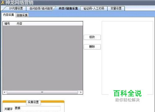Focus the 关键字 input field
The image size is (155, 112).
[38, 109]
